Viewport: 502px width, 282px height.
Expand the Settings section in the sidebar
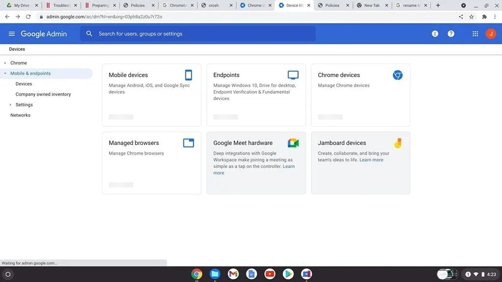click(x=10, y=104)
